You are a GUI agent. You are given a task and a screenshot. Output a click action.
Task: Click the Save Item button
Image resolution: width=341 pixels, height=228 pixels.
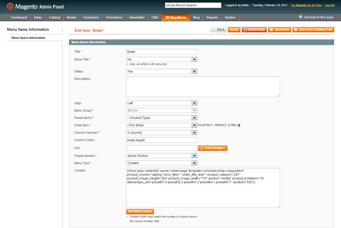pyautogui.click(x=279, y=29)
